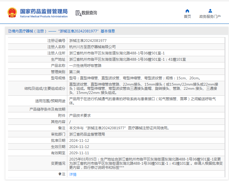
Task: Click the 变更情况 change record text
Action: (x=146, y=163)
